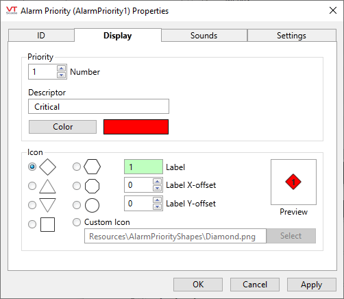This screenshot has width=344, height=299.
Task: Click into the Descriptor text field
Action: 99,106
